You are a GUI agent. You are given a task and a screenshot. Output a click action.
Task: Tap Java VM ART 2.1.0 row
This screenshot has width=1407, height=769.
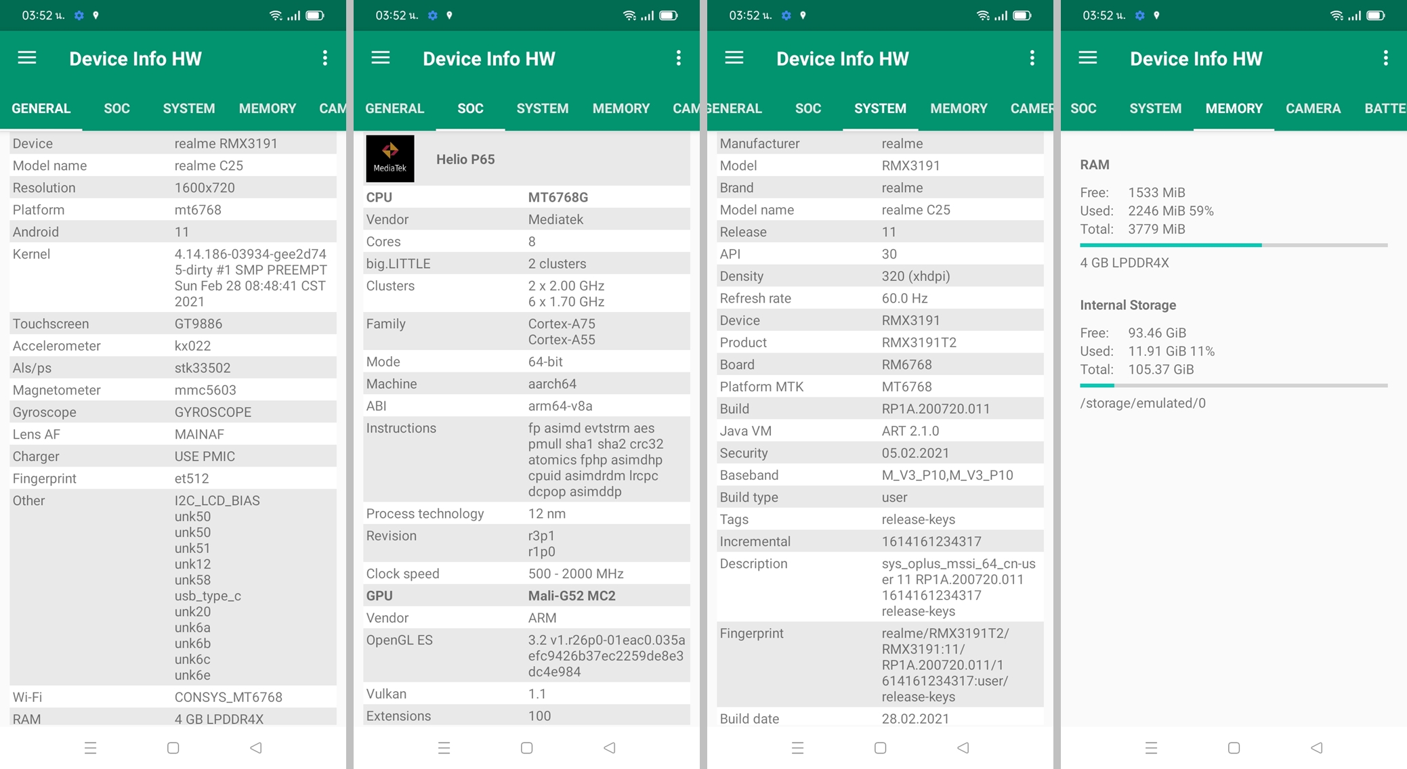pyautogui.click(x=881, y=431)
